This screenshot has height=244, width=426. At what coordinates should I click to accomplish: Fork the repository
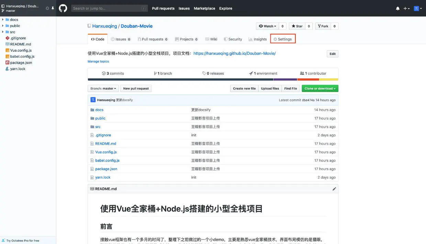[x=323, y=26]
